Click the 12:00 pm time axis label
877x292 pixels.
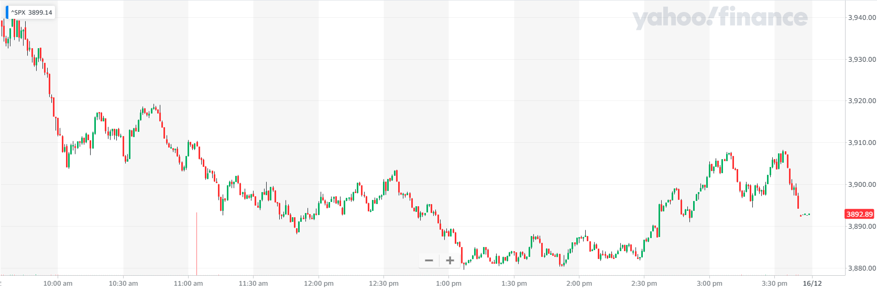coord(319,284)
